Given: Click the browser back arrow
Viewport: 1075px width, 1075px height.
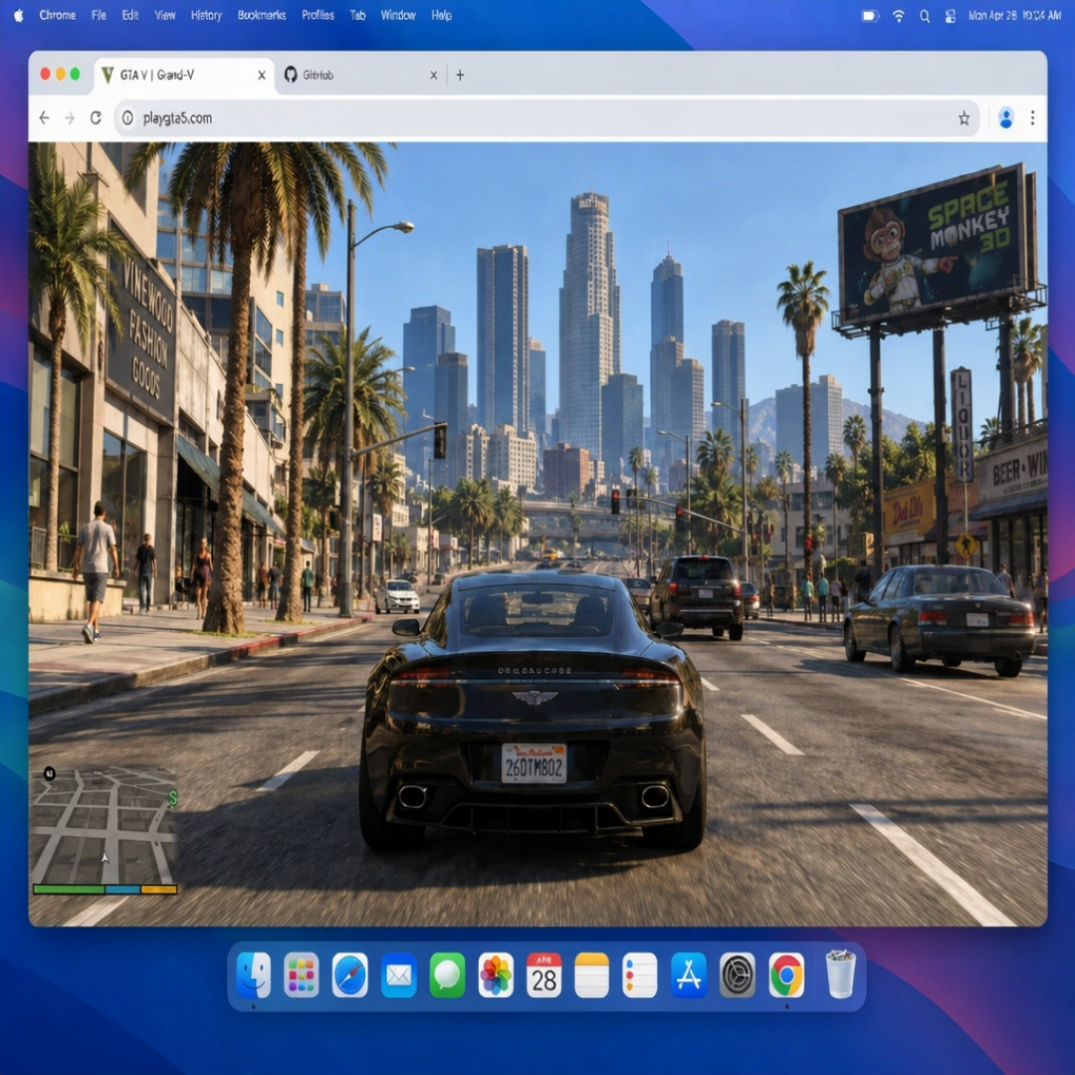Looking at the screenshot, I should pos(45,117).
